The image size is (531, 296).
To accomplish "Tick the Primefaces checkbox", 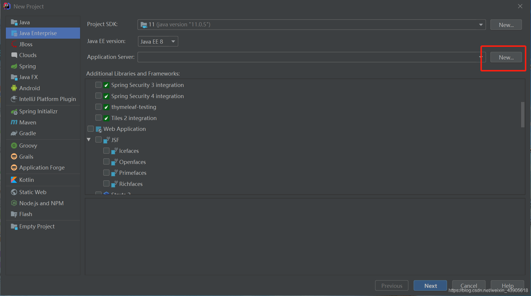I will pyautogui.click(x=106, y=173).
